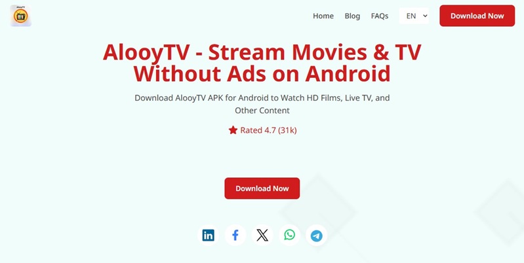Click the AlooyTV logo in the header

coord(21,16)
